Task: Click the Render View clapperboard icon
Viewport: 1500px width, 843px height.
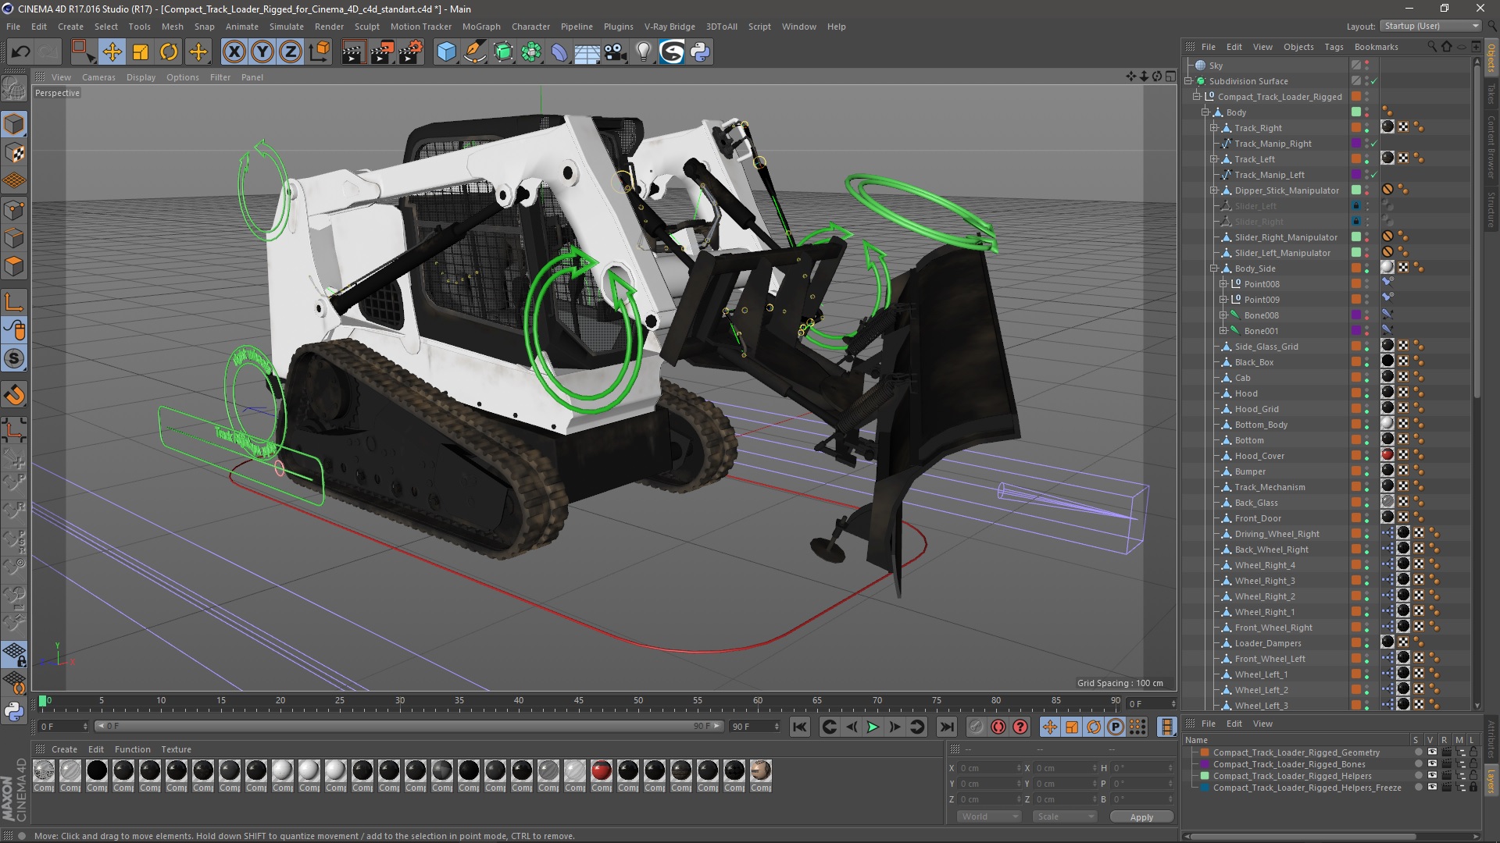Action: [x=353, y=52]
